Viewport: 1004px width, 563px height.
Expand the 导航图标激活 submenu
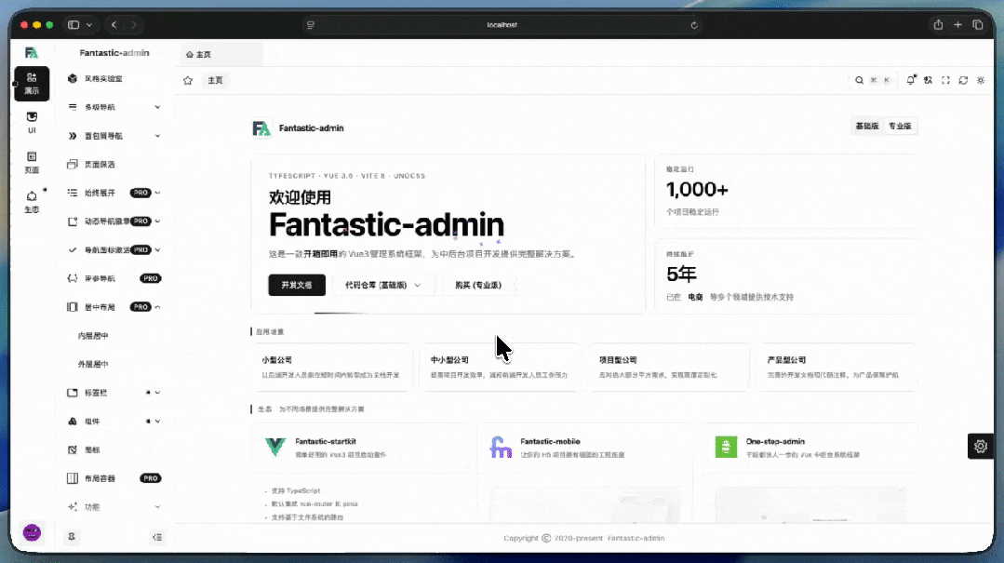114,249
